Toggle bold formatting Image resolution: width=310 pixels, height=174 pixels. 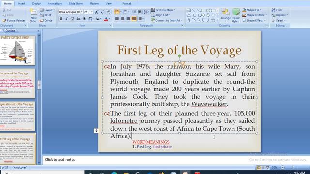click(x=61, y=19)
